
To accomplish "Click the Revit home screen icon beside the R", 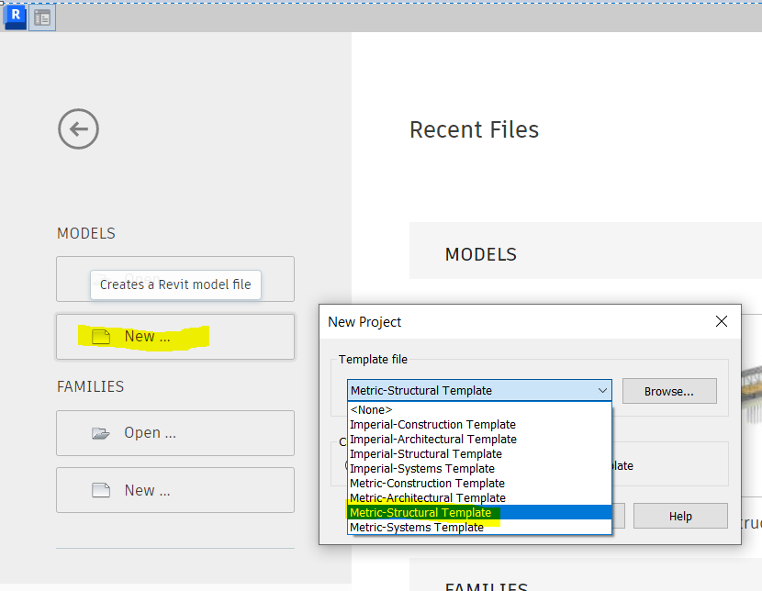I will coord(41,16).
